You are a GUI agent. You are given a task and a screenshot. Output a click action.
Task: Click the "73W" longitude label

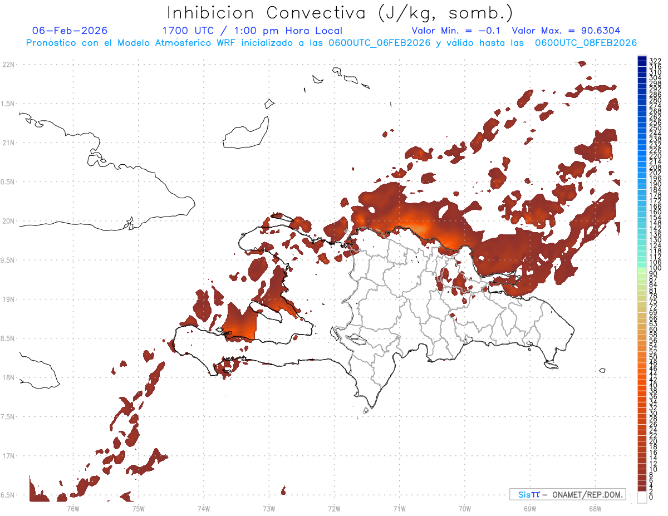pos(269,508)
